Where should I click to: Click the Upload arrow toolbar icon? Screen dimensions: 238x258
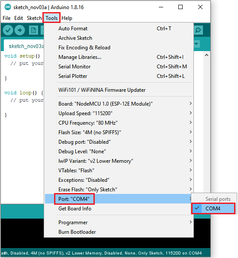[x=20, y=30]
